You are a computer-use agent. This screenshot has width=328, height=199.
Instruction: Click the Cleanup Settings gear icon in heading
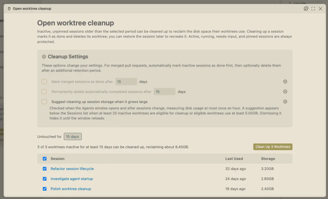pyautogui.click(x=44, y=57)
